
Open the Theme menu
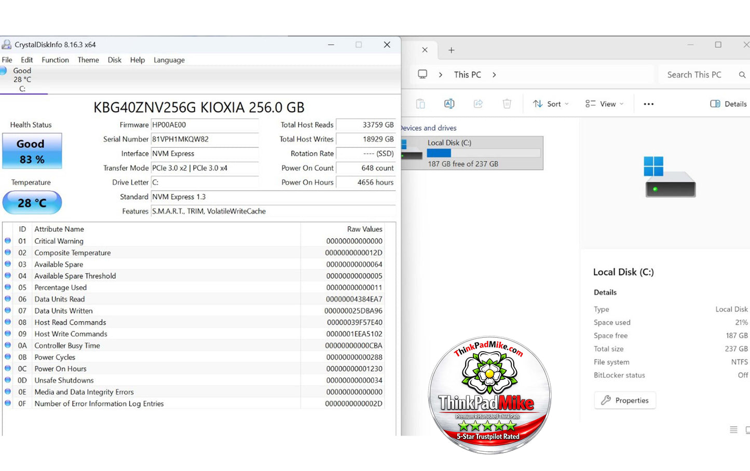coord(88,60)
